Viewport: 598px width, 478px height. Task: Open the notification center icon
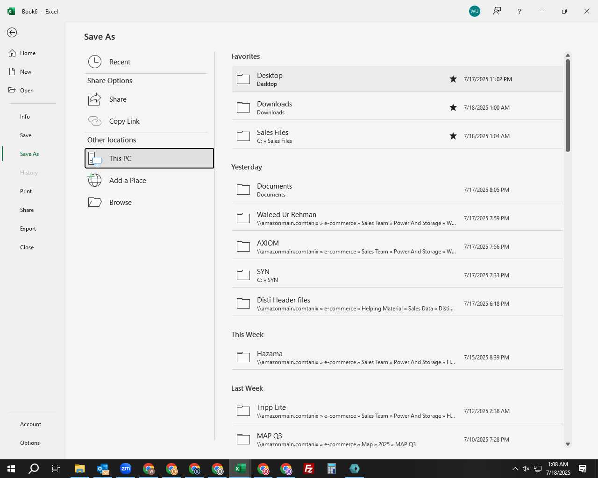[583, 469]
